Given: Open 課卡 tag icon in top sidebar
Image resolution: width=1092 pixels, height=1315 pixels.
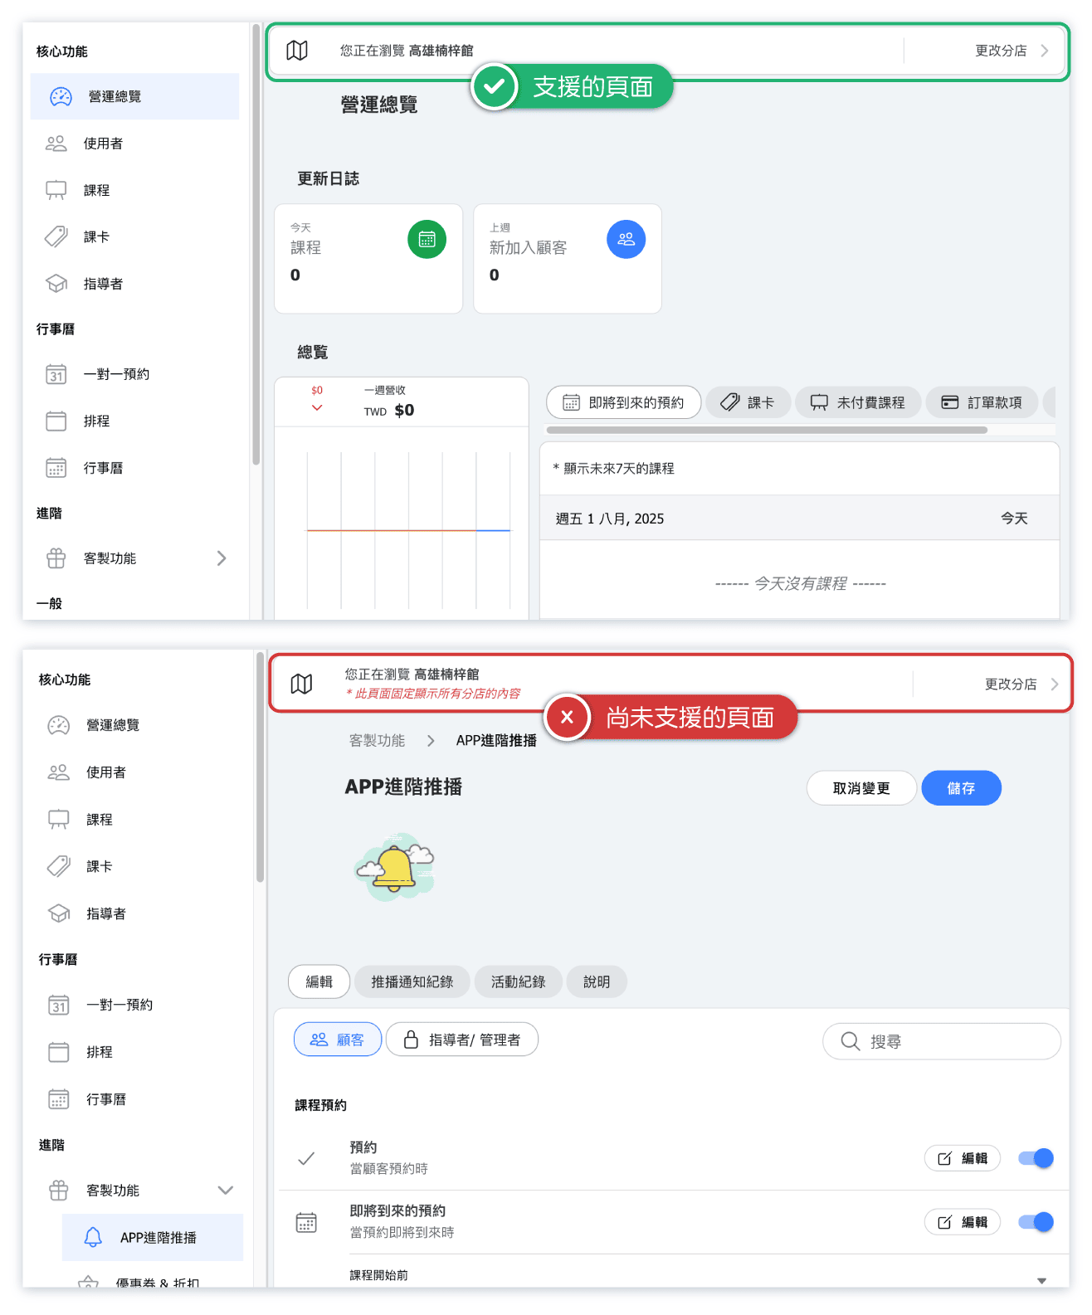Looking at the screenshot, I should pyautogui.click(x=56, y=237).
